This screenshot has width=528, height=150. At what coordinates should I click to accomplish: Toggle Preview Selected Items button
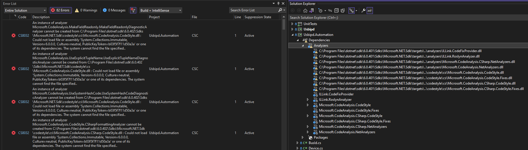pyautogui.click(x=370, y=11)
